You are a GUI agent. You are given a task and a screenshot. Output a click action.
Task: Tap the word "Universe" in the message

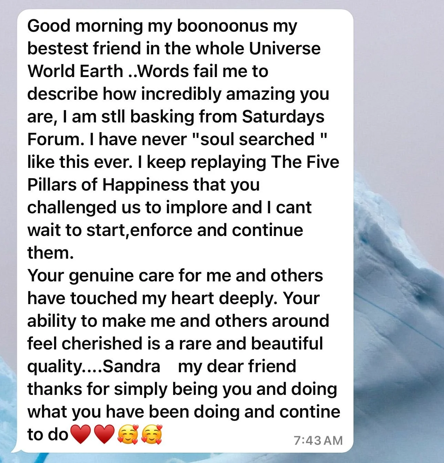click(x=285, y=49)
